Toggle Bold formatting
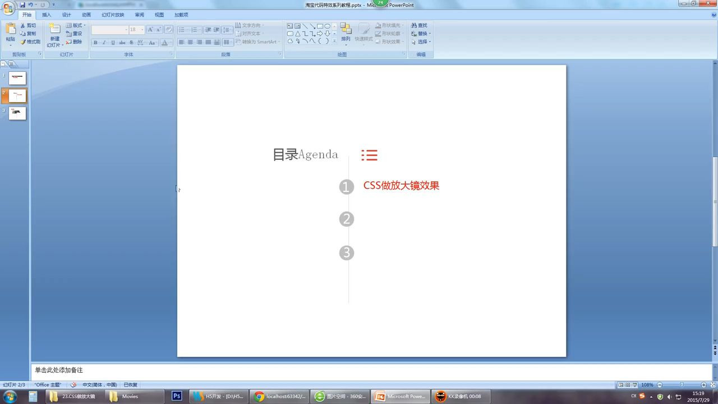Viewport: 718px width, 404px height. [95, 43]
